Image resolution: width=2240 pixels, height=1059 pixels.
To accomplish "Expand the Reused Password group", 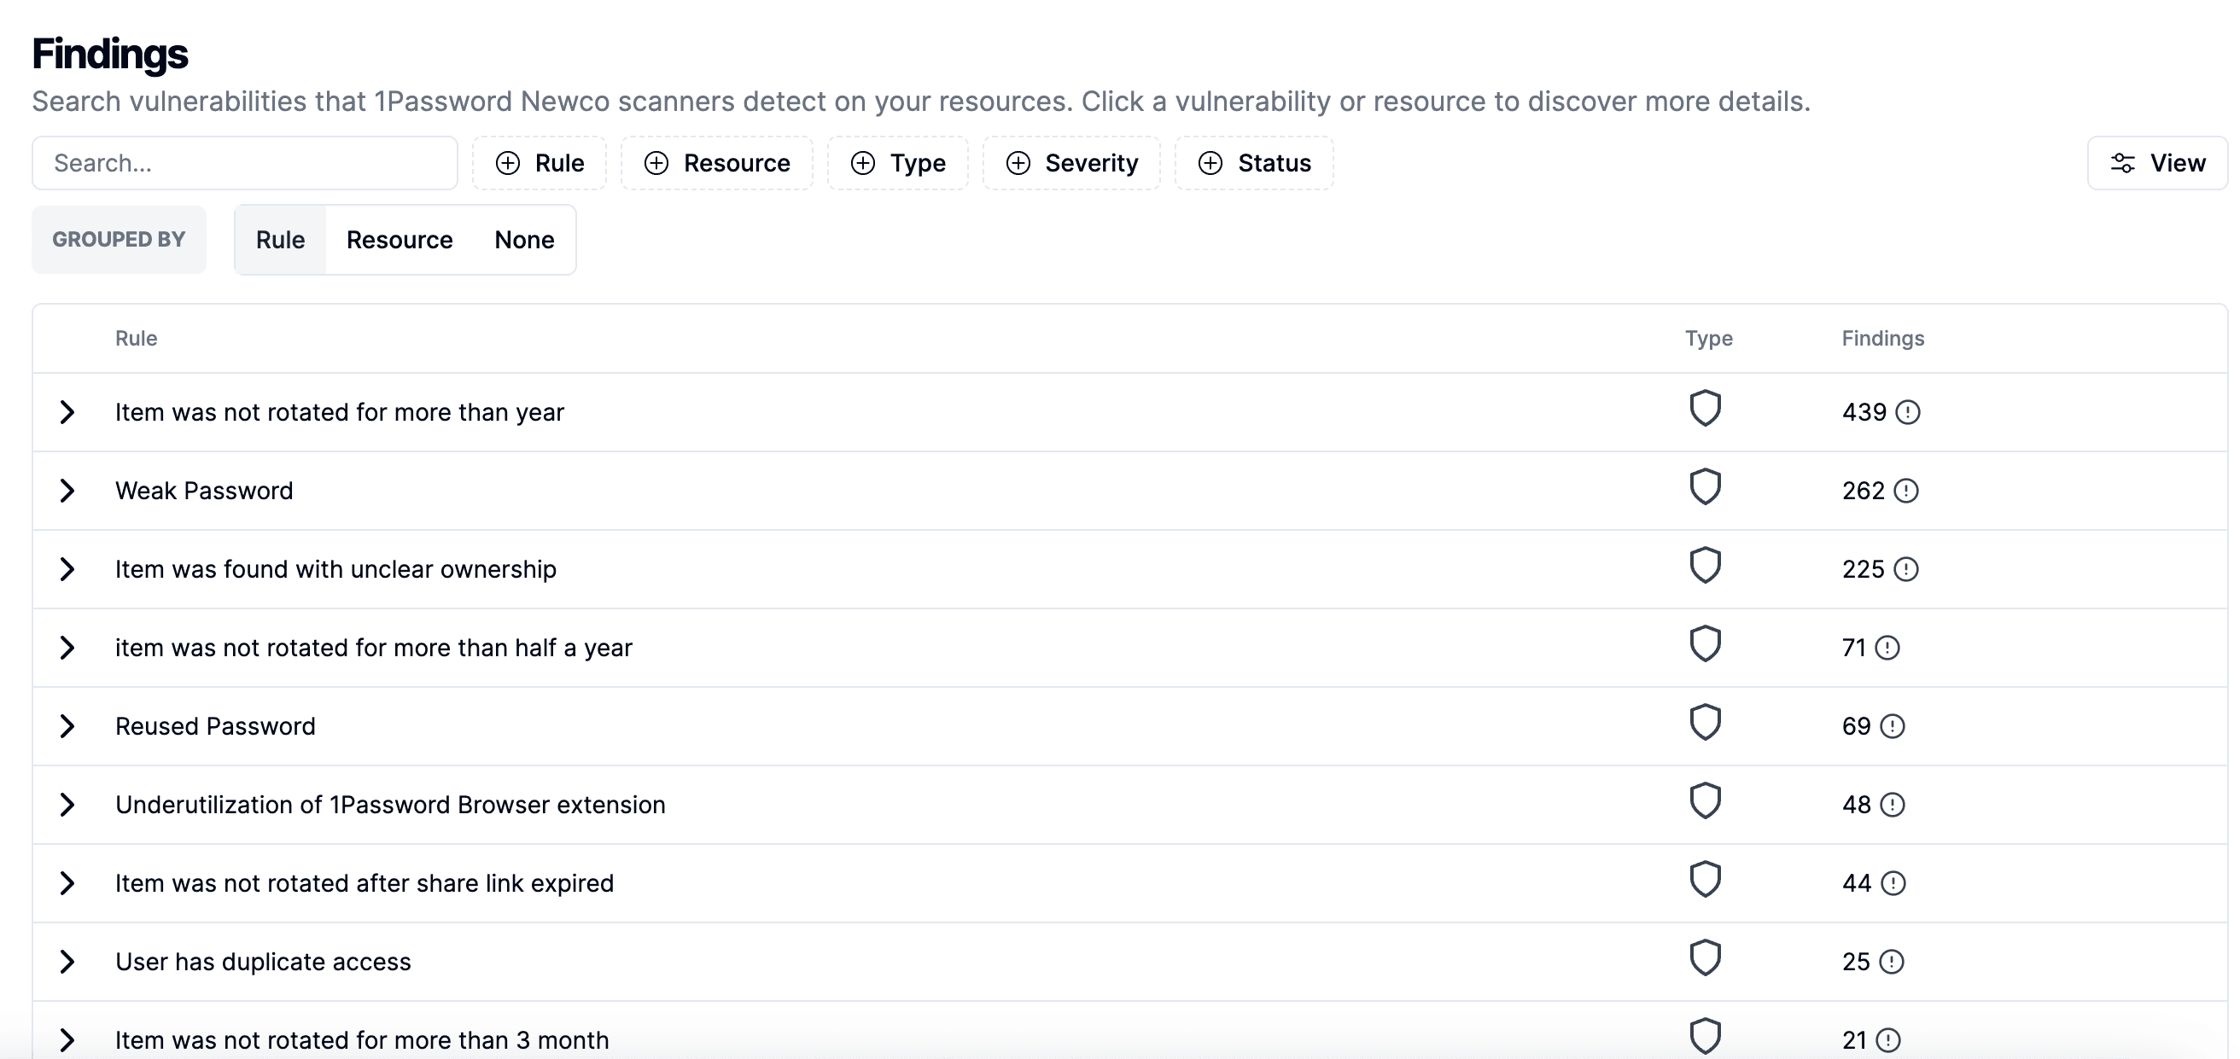I will 67,727.
